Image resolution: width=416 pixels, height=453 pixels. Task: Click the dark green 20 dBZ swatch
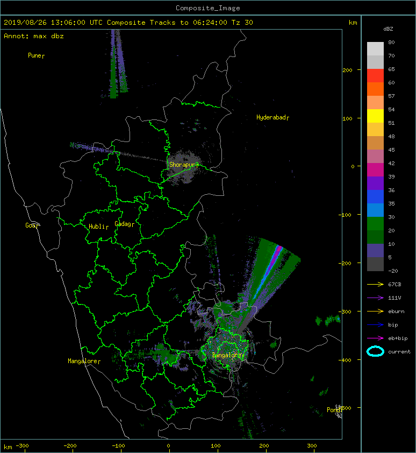(x=375, y=237)
